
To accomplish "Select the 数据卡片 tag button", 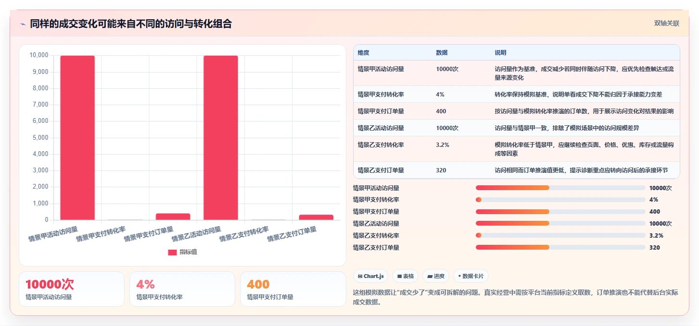I will 471,276.
